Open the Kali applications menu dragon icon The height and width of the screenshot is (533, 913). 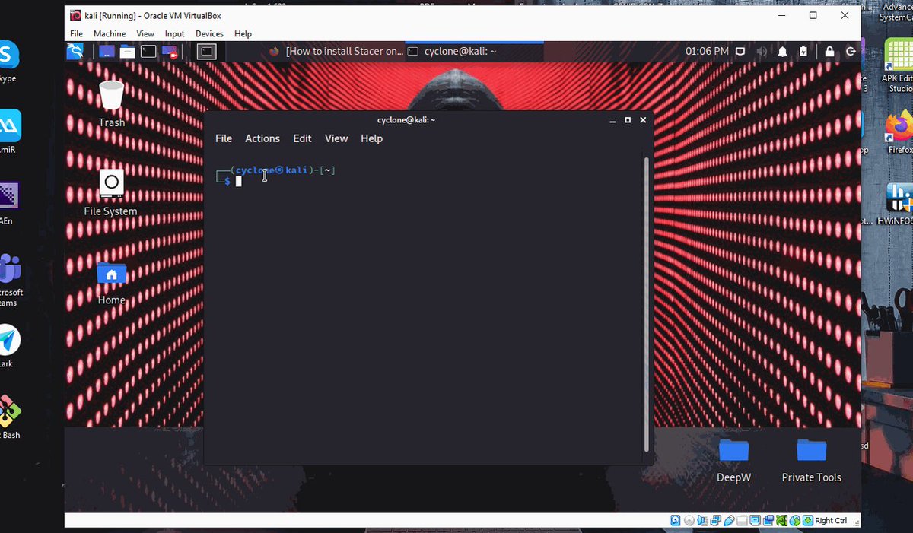pyautogui.click(x=75, y=51)
